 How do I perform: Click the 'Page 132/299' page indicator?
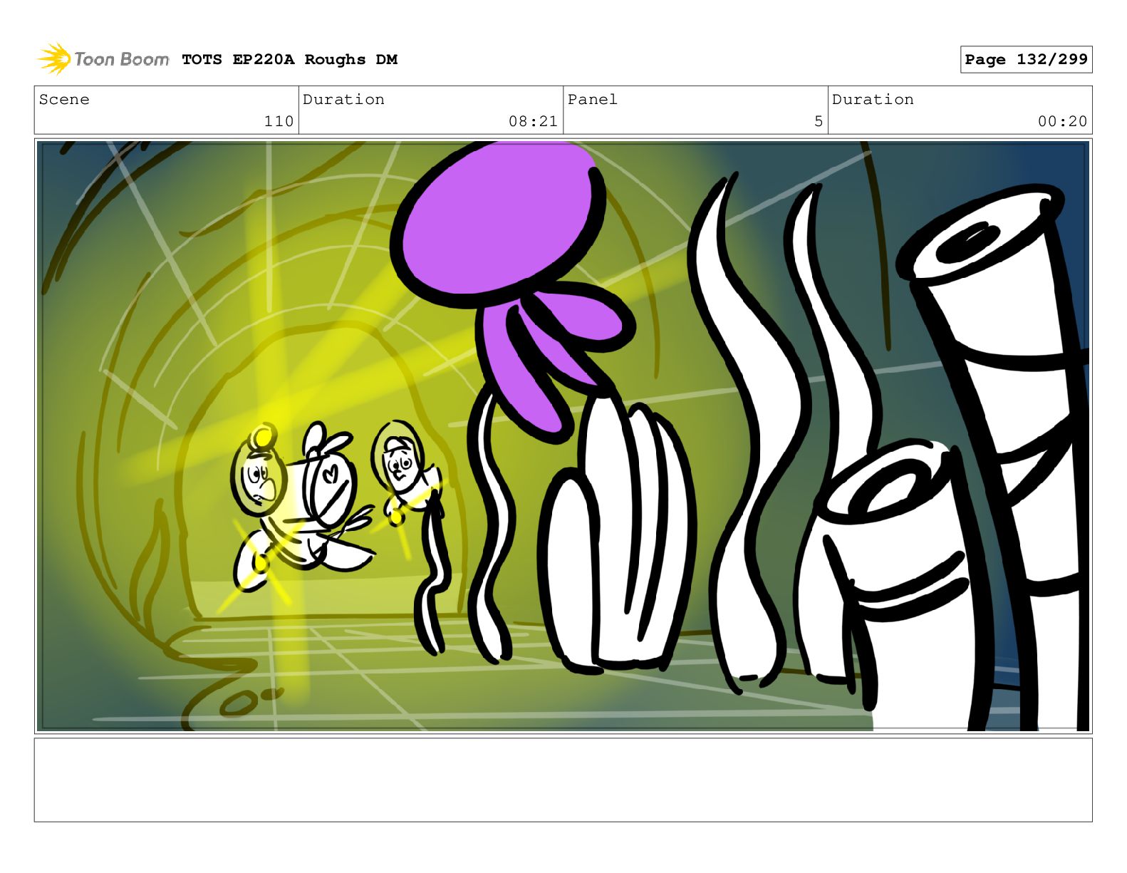[x=1026, y=60]
